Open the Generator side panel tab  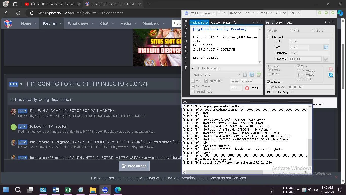pos(186,63)
